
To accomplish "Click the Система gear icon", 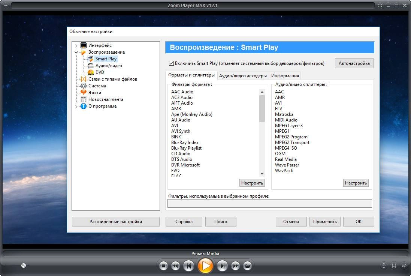I will click(83, 86).
